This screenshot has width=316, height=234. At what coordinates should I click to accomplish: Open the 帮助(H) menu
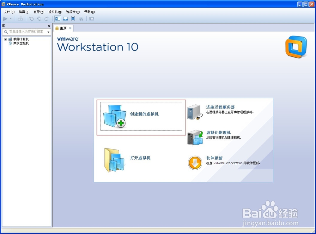89,12
